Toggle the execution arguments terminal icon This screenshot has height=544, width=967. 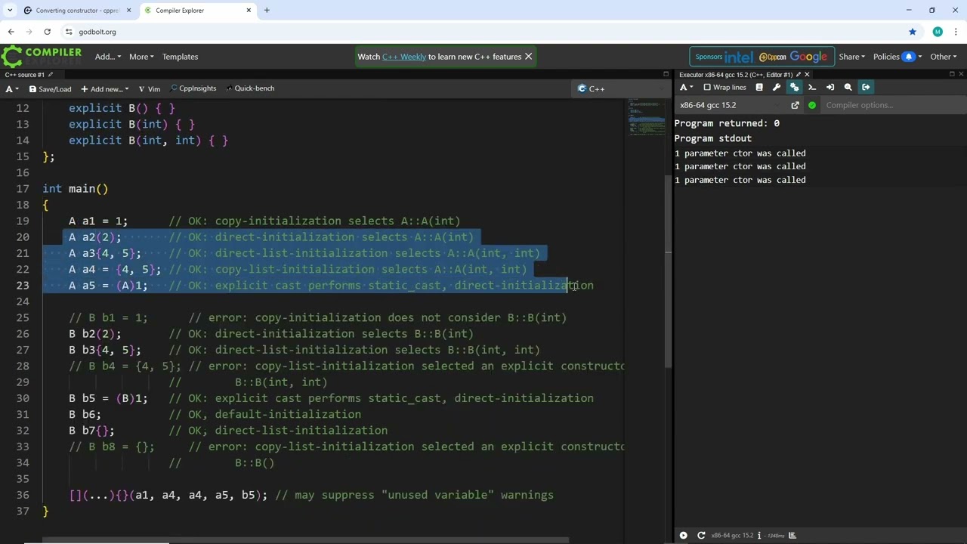[x=812, y=88]
